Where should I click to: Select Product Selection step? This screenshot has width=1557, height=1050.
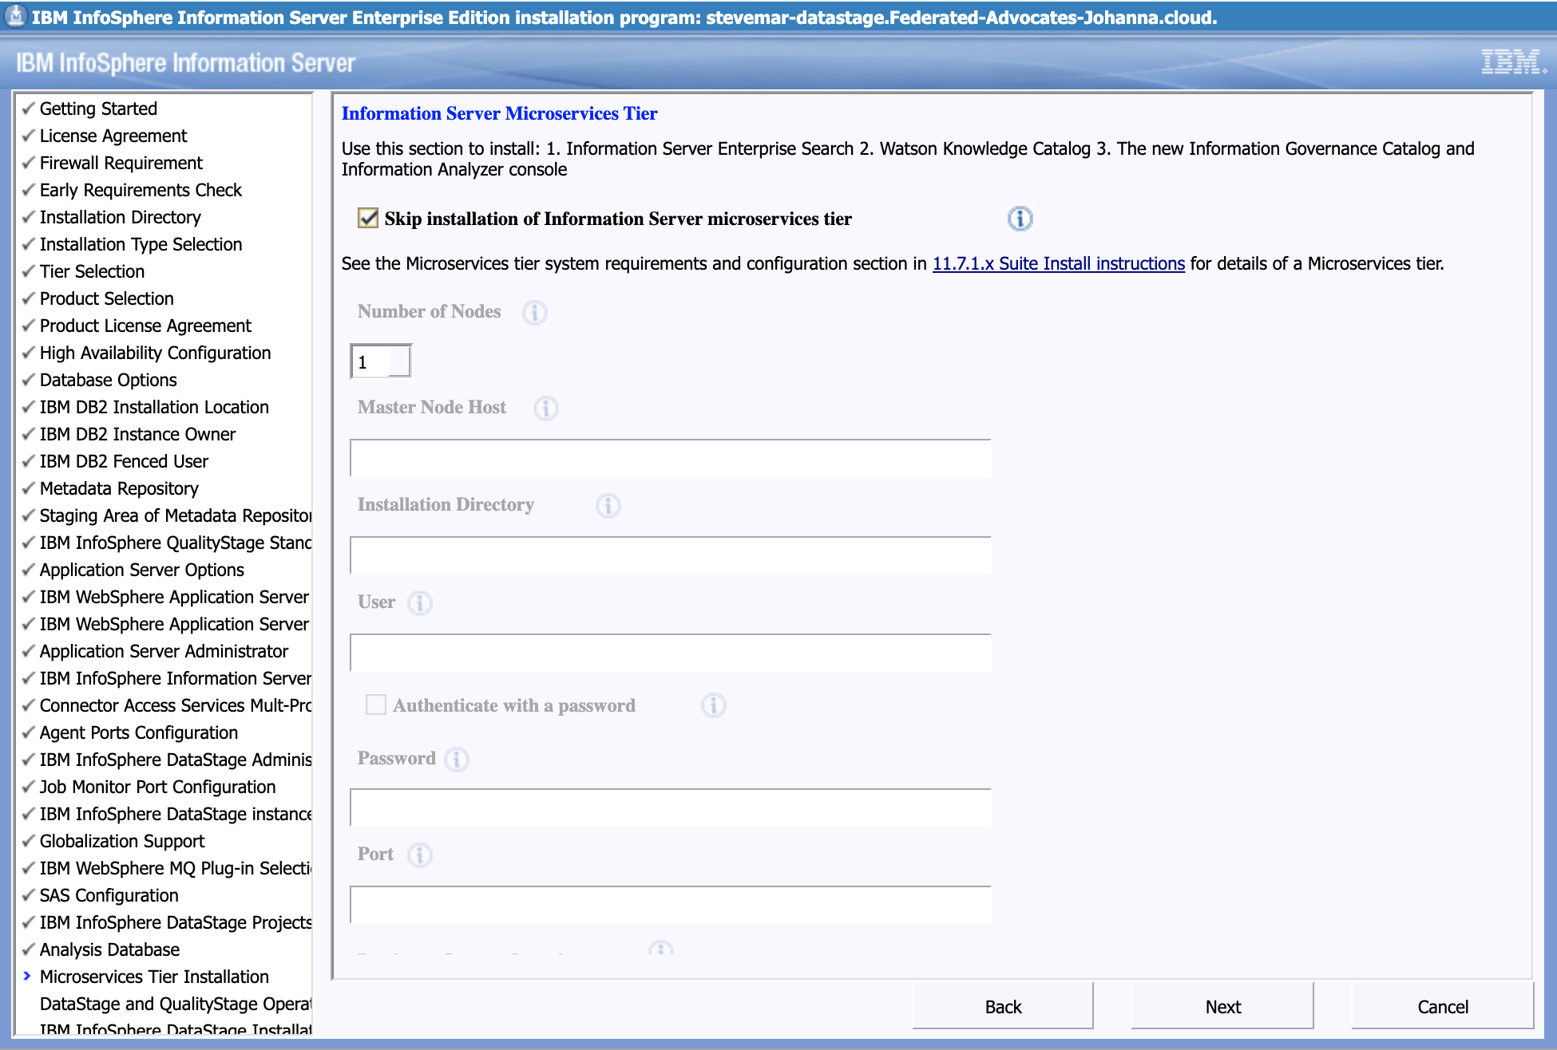point(106,298)
